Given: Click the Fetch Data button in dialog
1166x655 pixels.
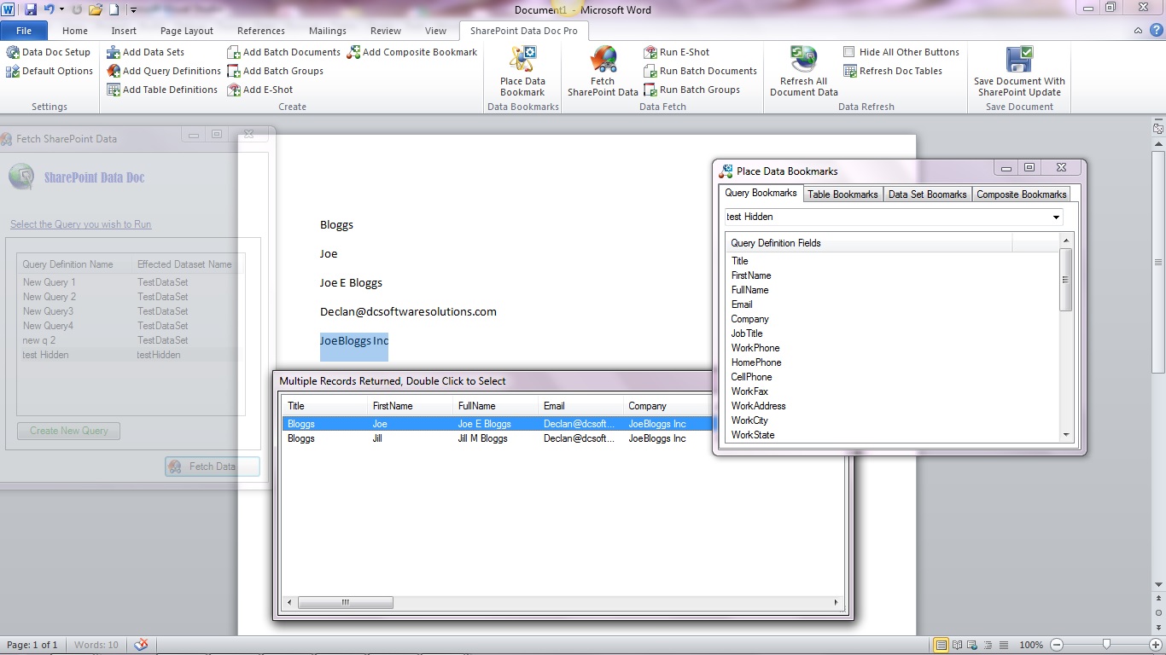Looking at the screenshot, I should tap(213, 467).
